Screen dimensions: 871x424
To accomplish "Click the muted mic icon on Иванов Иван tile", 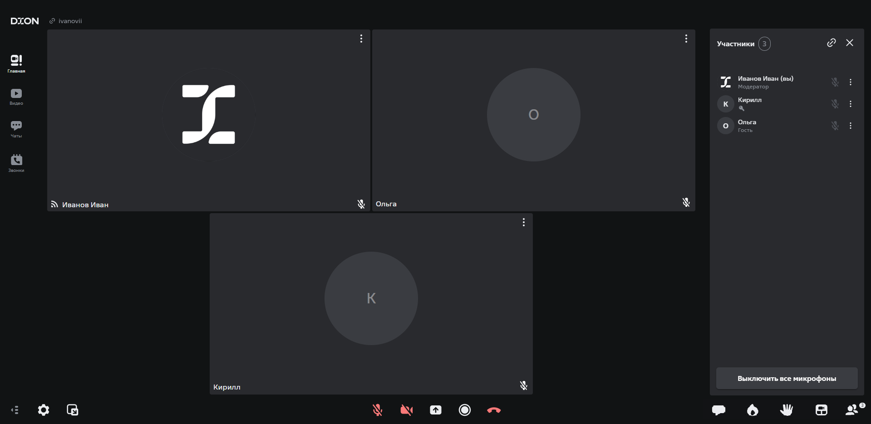I will click(361, 204).
